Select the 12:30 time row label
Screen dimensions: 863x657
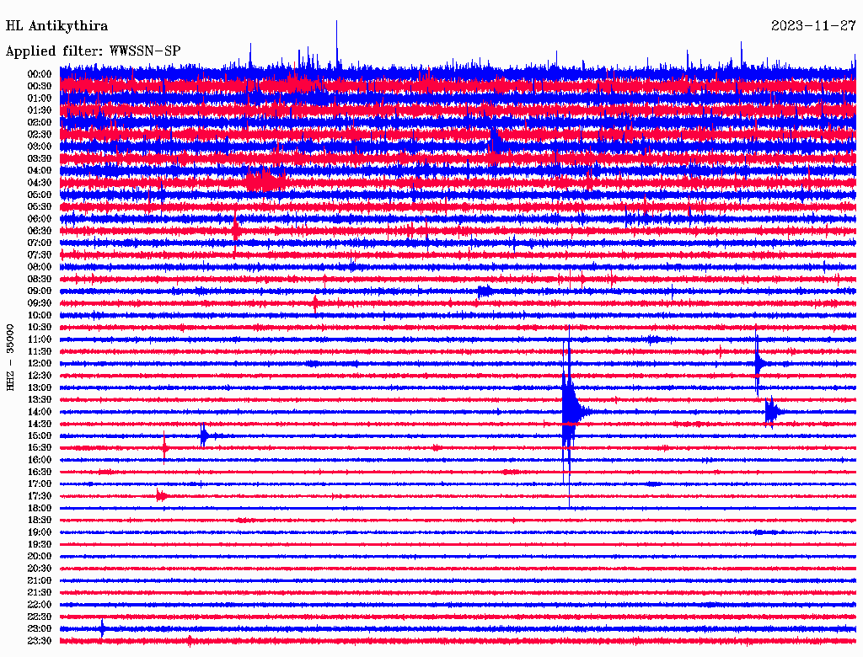point(40,376)
